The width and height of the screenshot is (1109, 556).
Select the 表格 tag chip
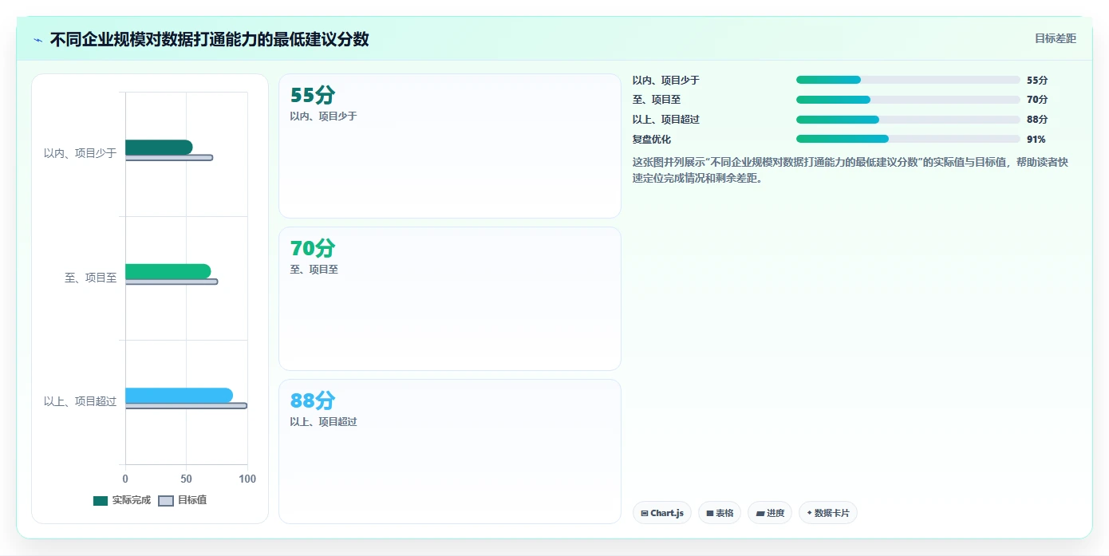click(x=720, y=513)
